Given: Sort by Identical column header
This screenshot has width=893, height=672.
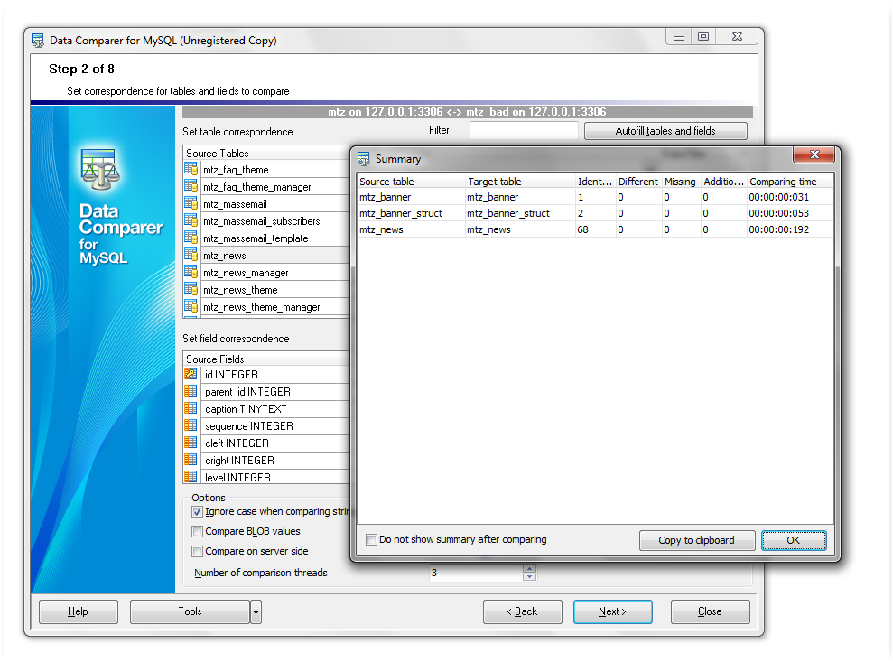Looking at the screenshot, I should pyautogui.click(x=595, y=182).
